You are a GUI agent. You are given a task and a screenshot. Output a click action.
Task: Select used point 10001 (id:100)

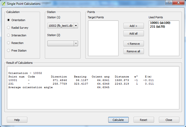pos(160,23)
